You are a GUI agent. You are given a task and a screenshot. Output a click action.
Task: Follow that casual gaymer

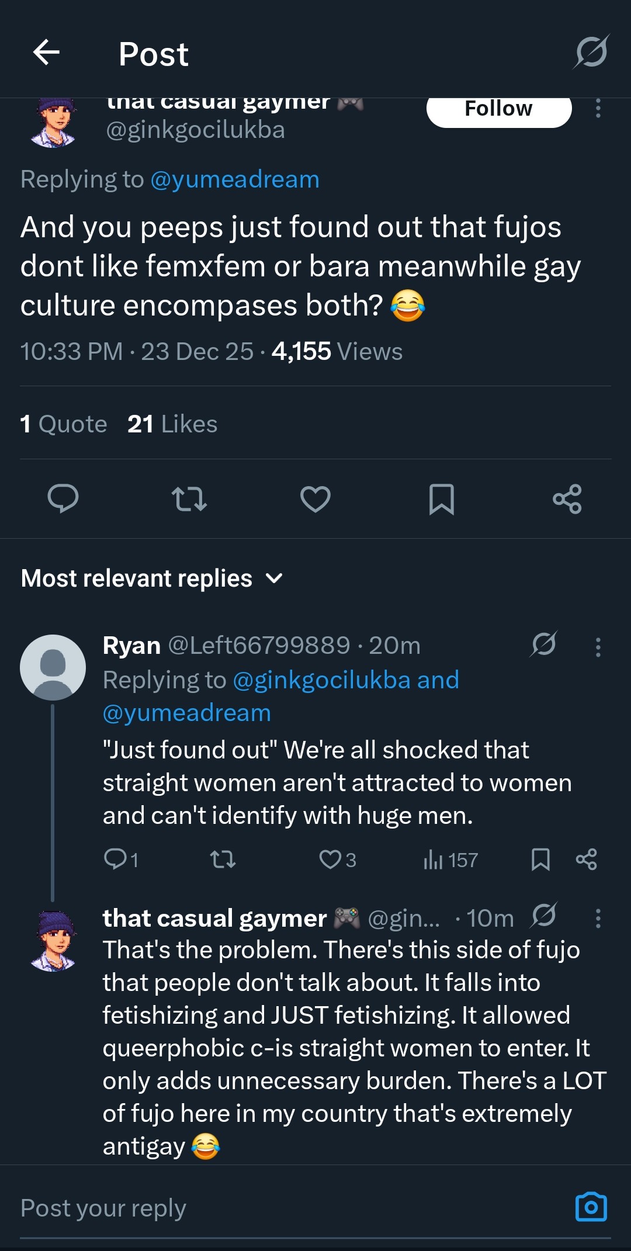(498, 110)
